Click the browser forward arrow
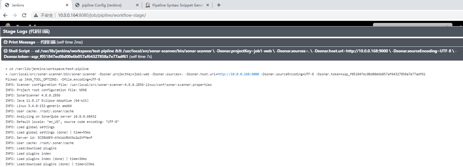 (x=15, y=15)
